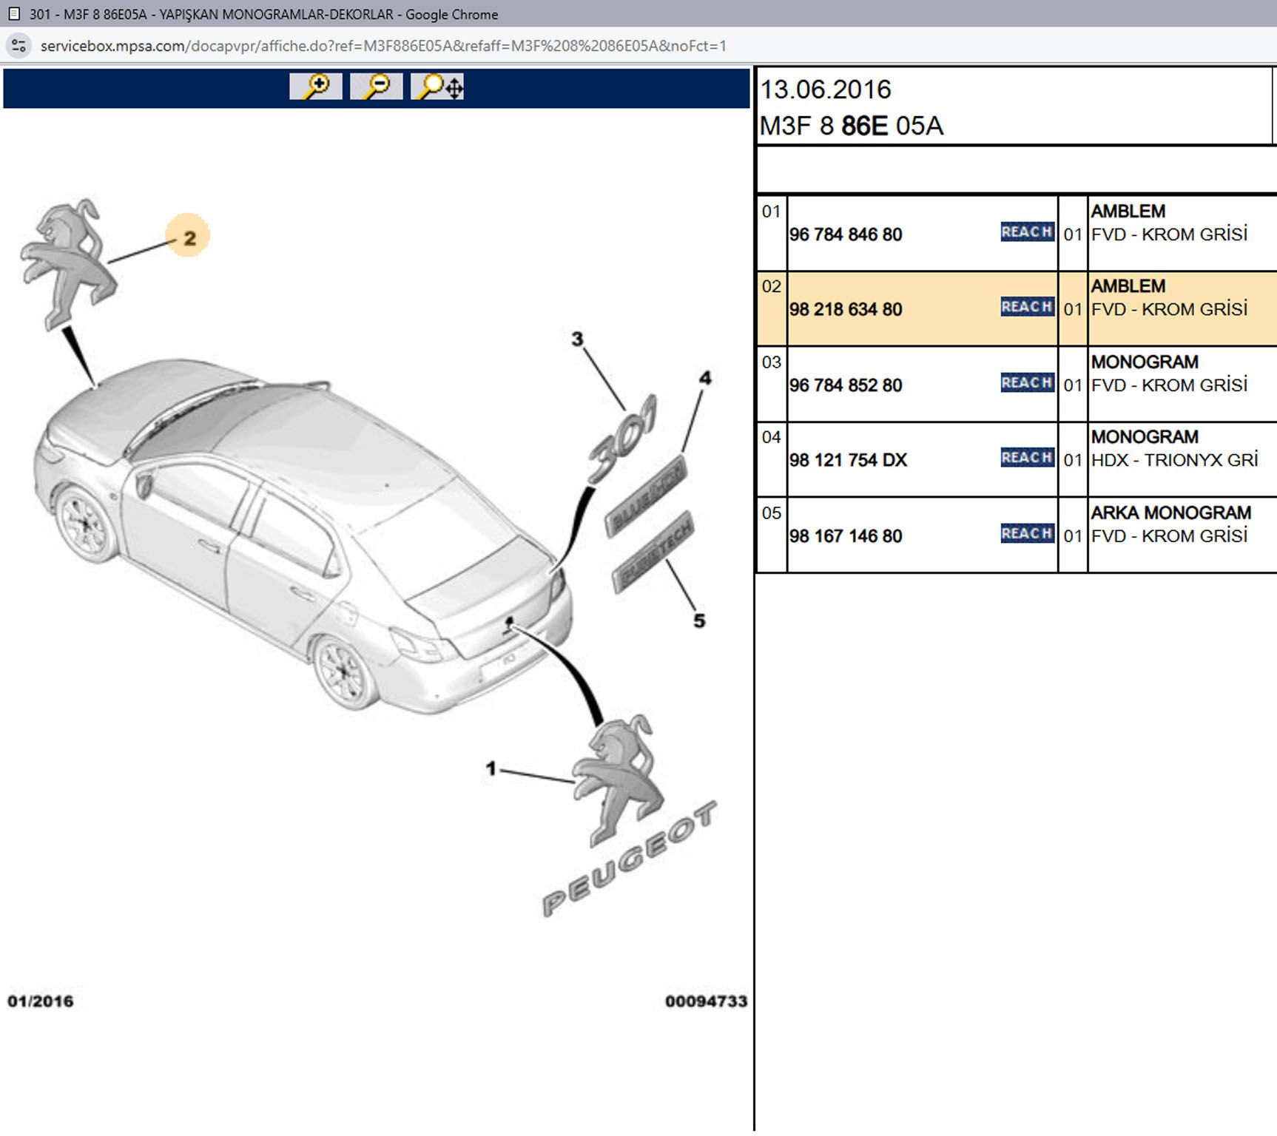Click REACH badge for part 98 167 146 80

[x=1026, y=534]
